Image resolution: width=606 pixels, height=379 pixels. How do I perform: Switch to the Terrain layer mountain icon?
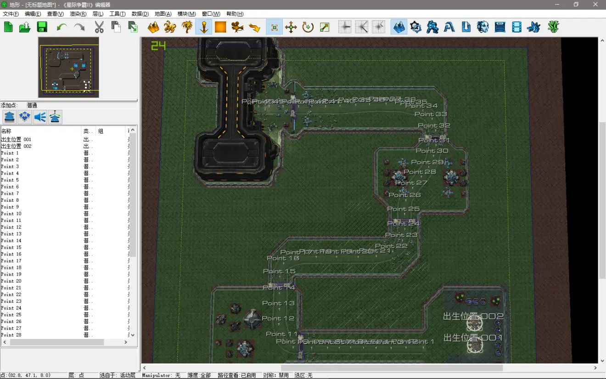click(x=153, y=27)
